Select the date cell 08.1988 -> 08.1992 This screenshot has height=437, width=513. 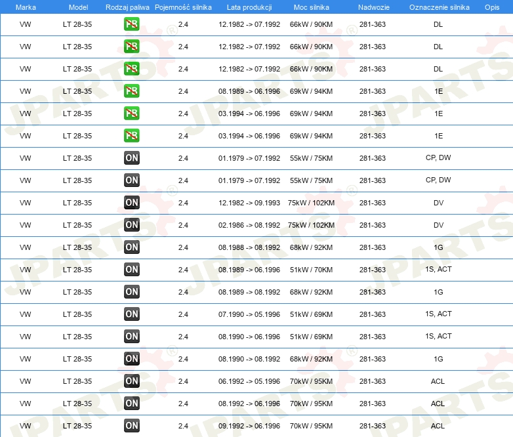(249, 247)
